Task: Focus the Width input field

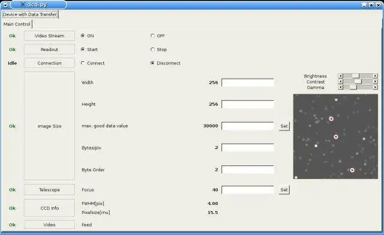Action: point(248,82)
